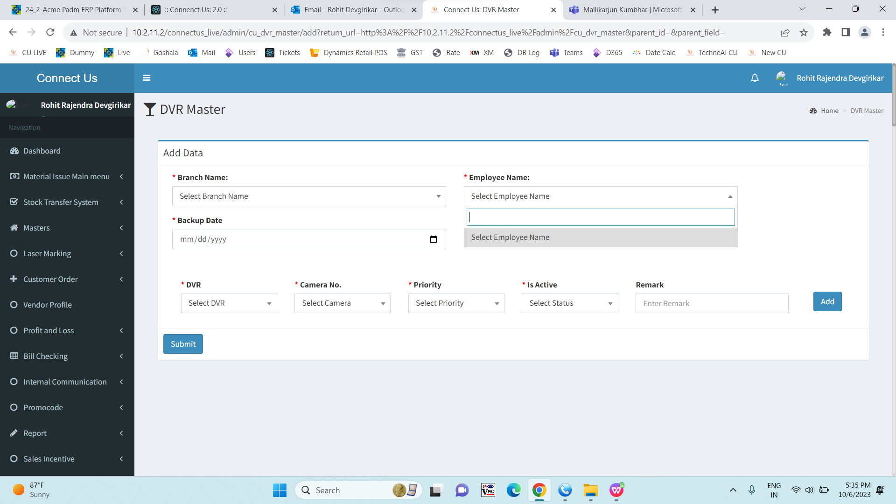896x504 pixels.
Task: Open the Select Camera dropdown
Action: [342, 303]
